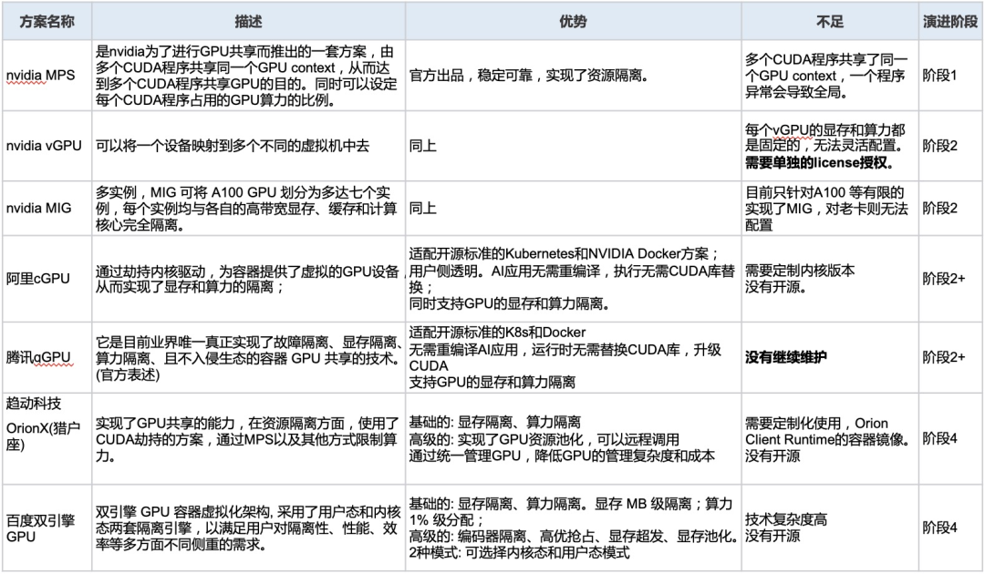Click the 描述 column header

point(248,21)
